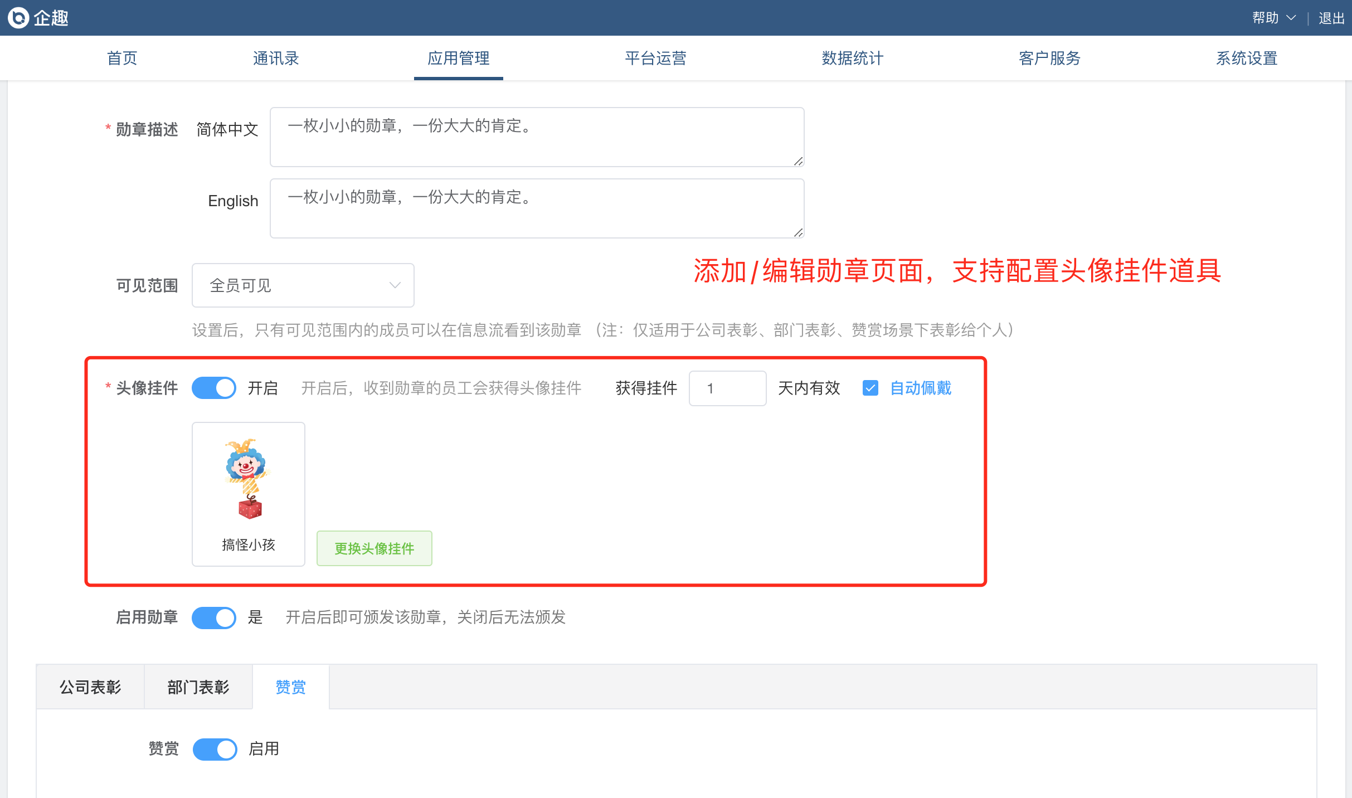Open the 可见范围 全员可见 dropdown
This screenshot has height=798, width=1352.
point(303,285)
